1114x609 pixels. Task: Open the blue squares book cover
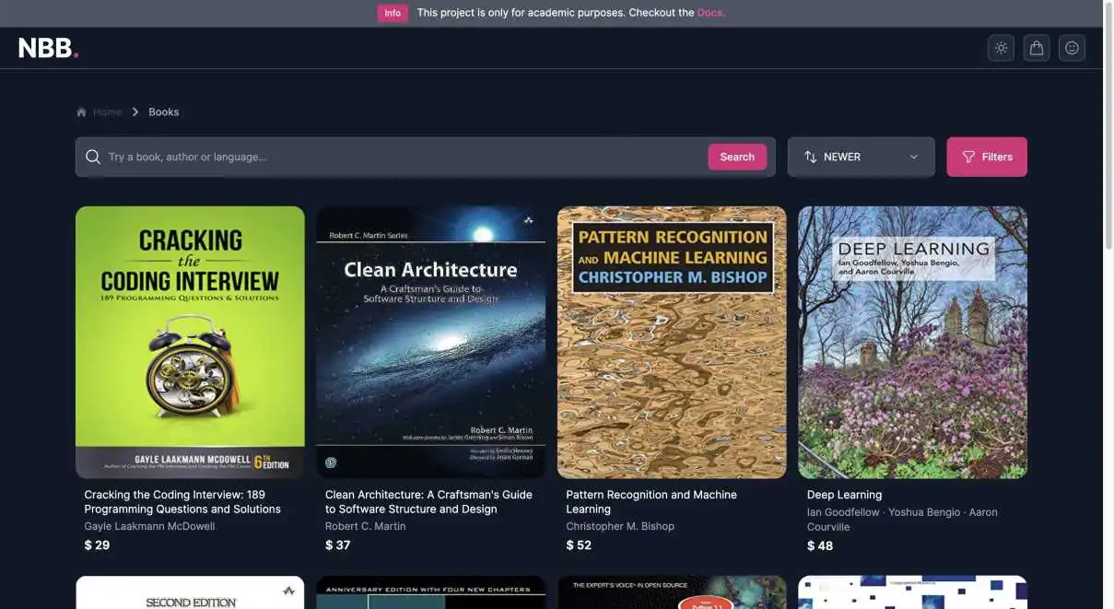click(912, 592)
